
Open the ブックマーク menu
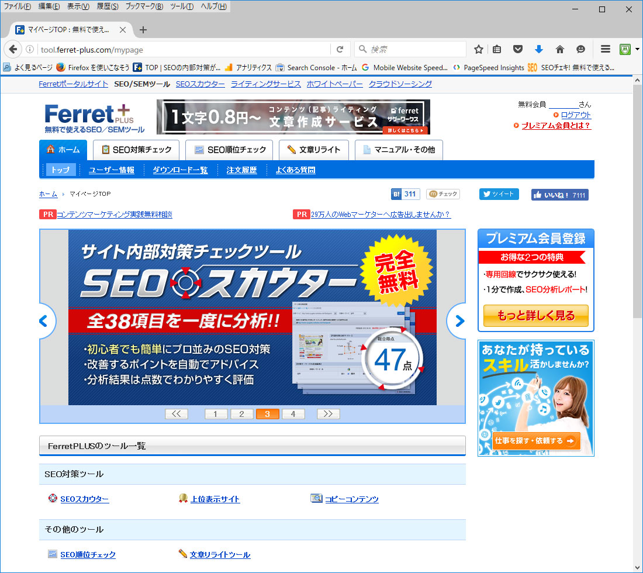click(x=144, y=6)
